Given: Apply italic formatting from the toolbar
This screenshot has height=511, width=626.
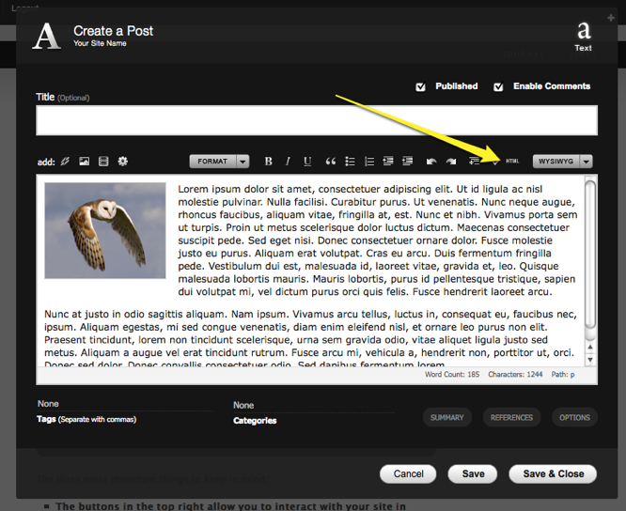Looking at the screenshot, I should pos(288,162).
